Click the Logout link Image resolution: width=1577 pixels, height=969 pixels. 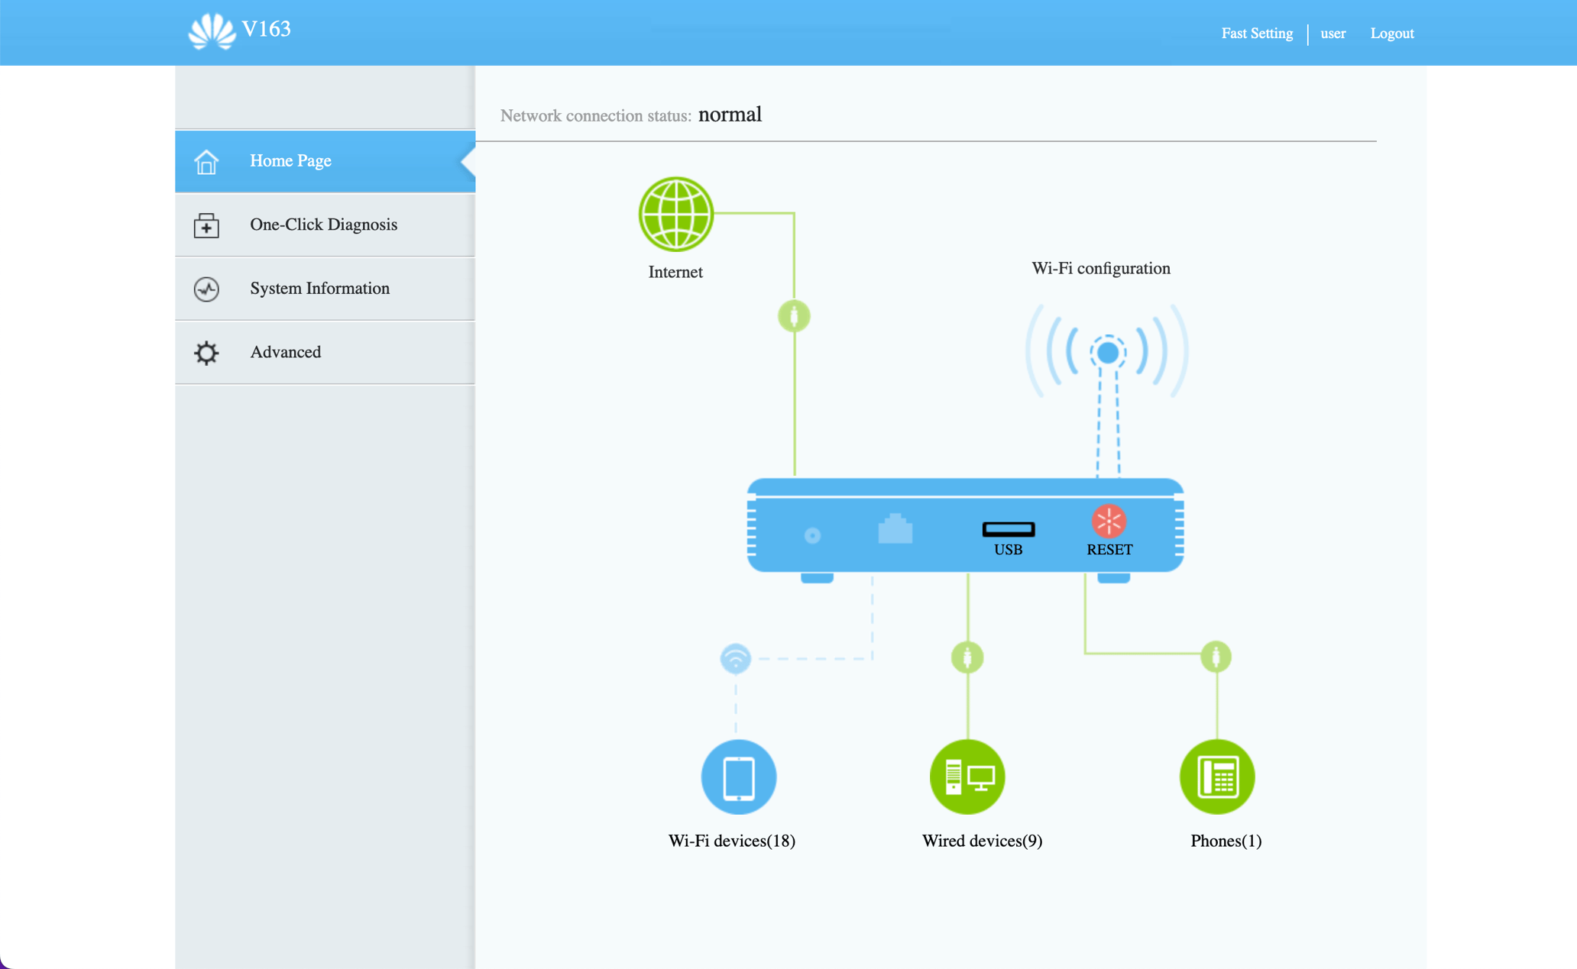1391,33
